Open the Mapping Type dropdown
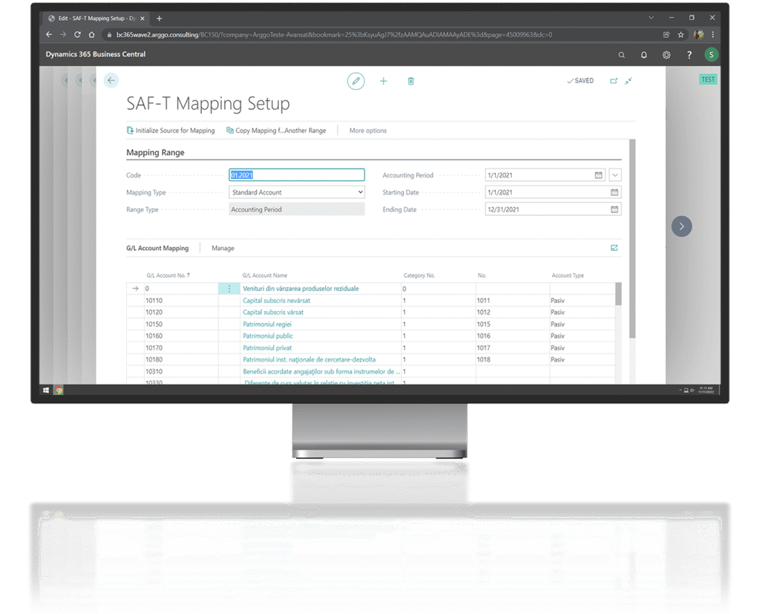This screenshot has height=614, width=760. tap(297, 192)
